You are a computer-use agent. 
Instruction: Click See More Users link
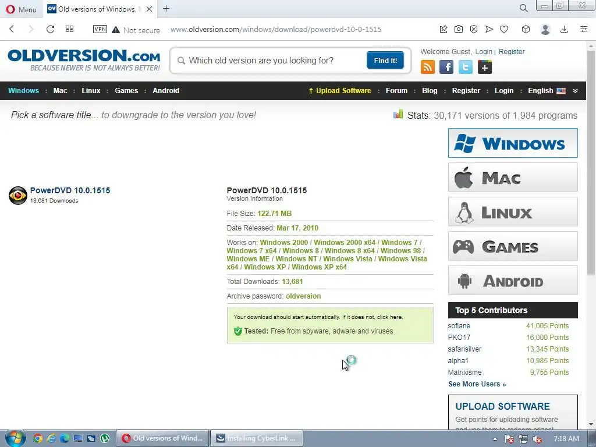coord(477,384)
